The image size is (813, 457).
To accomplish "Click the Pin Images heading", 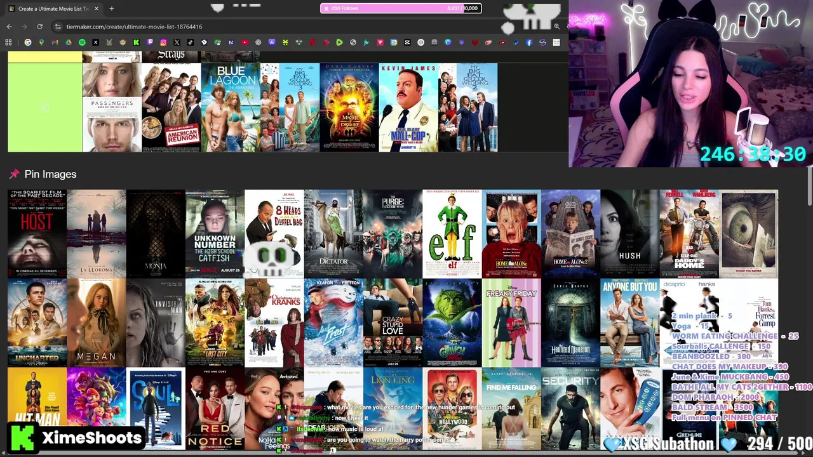I will tap(50, 174).
